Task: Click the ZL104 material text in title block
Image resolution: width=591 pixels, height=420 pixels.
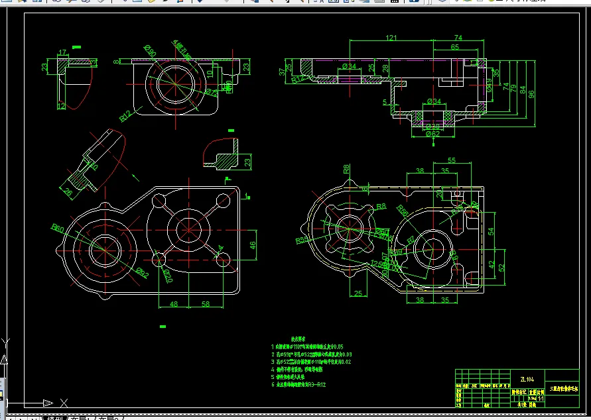Action: [x=527, y=380]
